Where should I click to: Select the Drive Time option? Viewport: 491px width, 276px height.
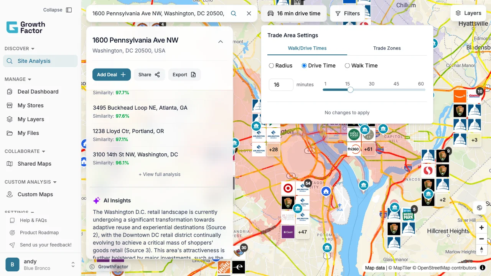pos(303,66)
